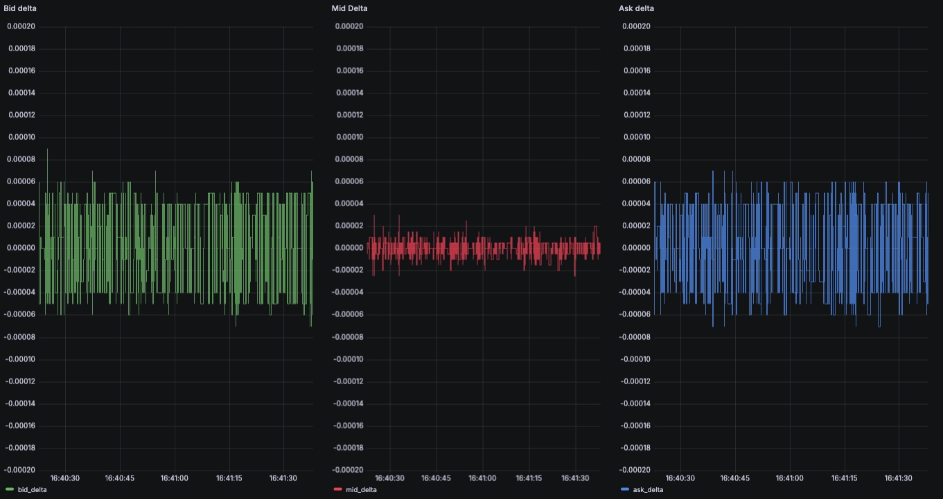This screenshot has width=943, height=499.
Task: Click the 16:40:45 time label in Mid Delta panel
Action: tap(436, 478)
